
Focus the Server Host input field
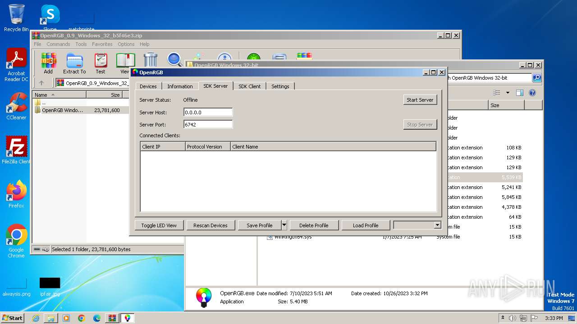click(x=208, y=112)
